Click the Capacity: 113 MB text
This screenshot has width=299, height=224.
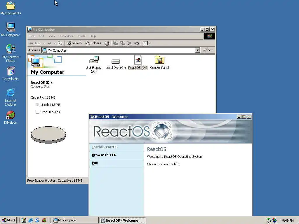43,97
